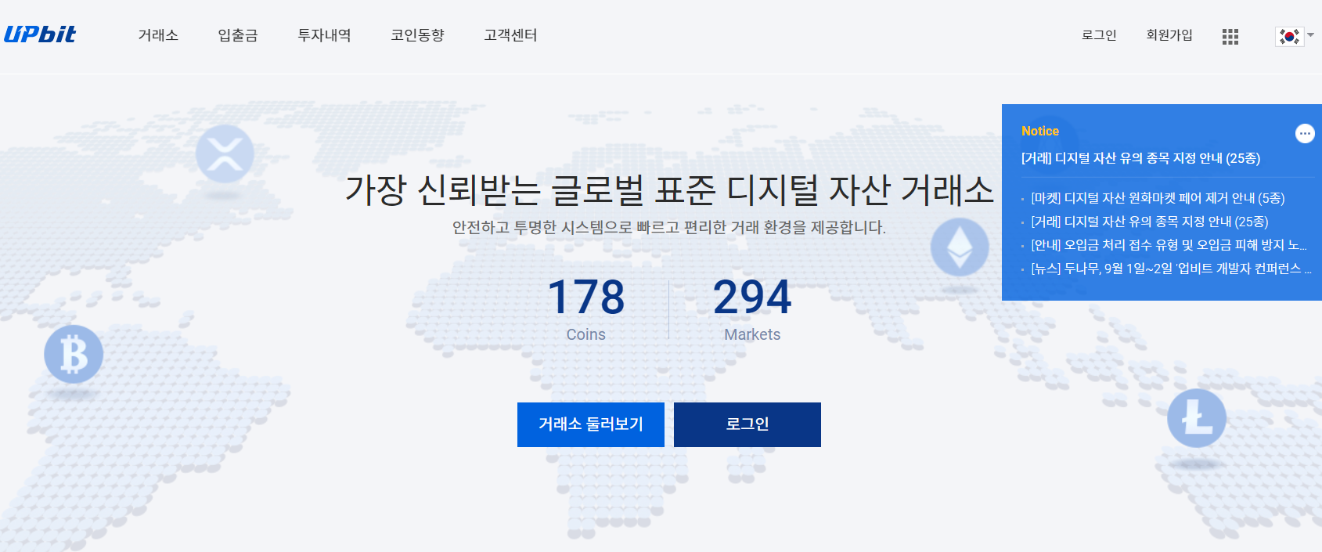Viewport: 1322px width, 552px height.
Task: Open the news 두나무 업비트 개발자 컨퍼런스
Action: [x=1171, y=269]
